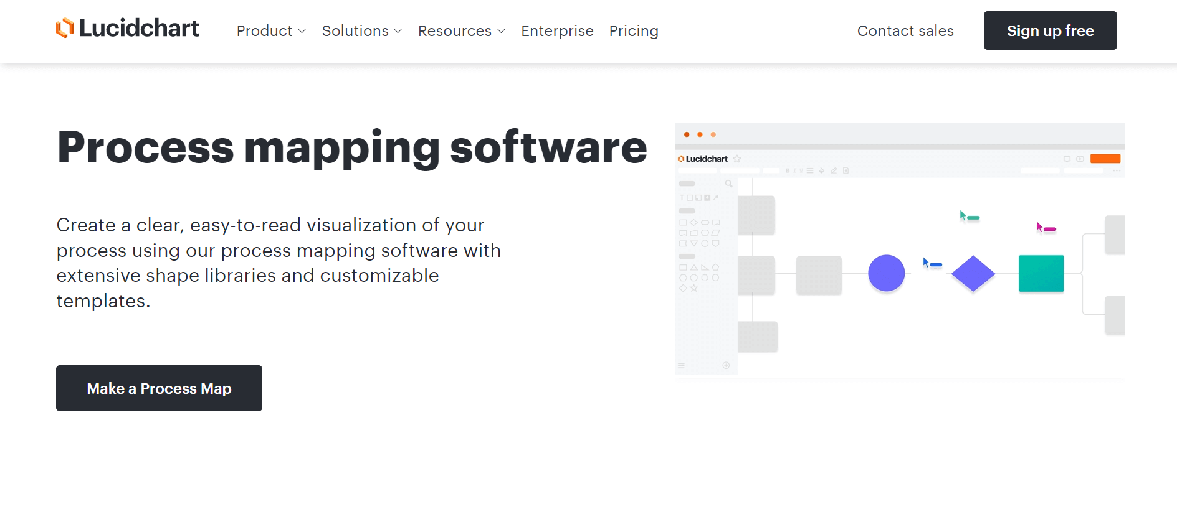Image resolution: width=1177 pixels, height=527 pixels.
Task: Expand the Product menu
Action: (271, 31)
